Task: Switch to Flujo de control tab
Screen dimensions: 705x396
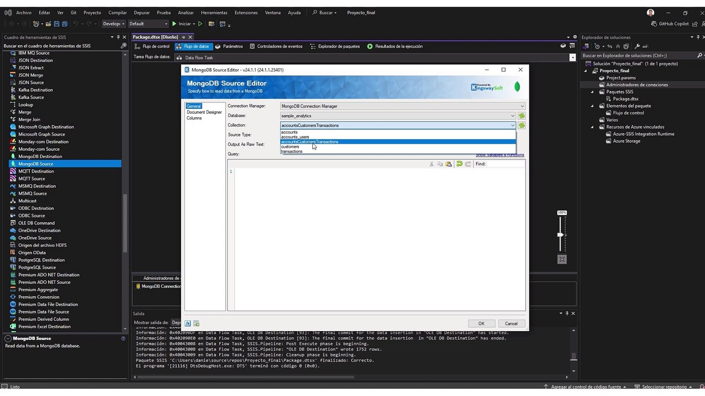Action: pyautogui.click(x=152, y=46)
